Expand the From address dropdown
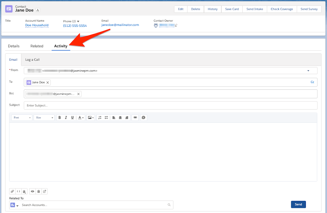The height and width of the screenshot is (213, 327). (x=308, y=71)
